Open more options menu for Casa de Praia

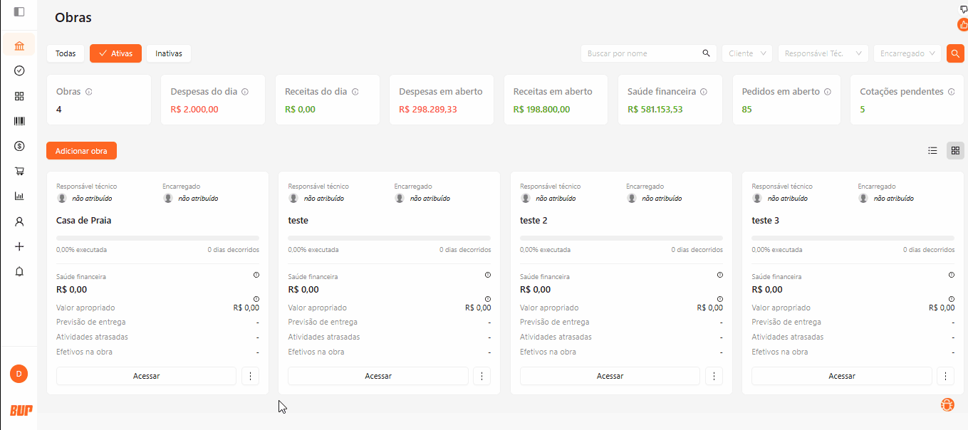250,376
